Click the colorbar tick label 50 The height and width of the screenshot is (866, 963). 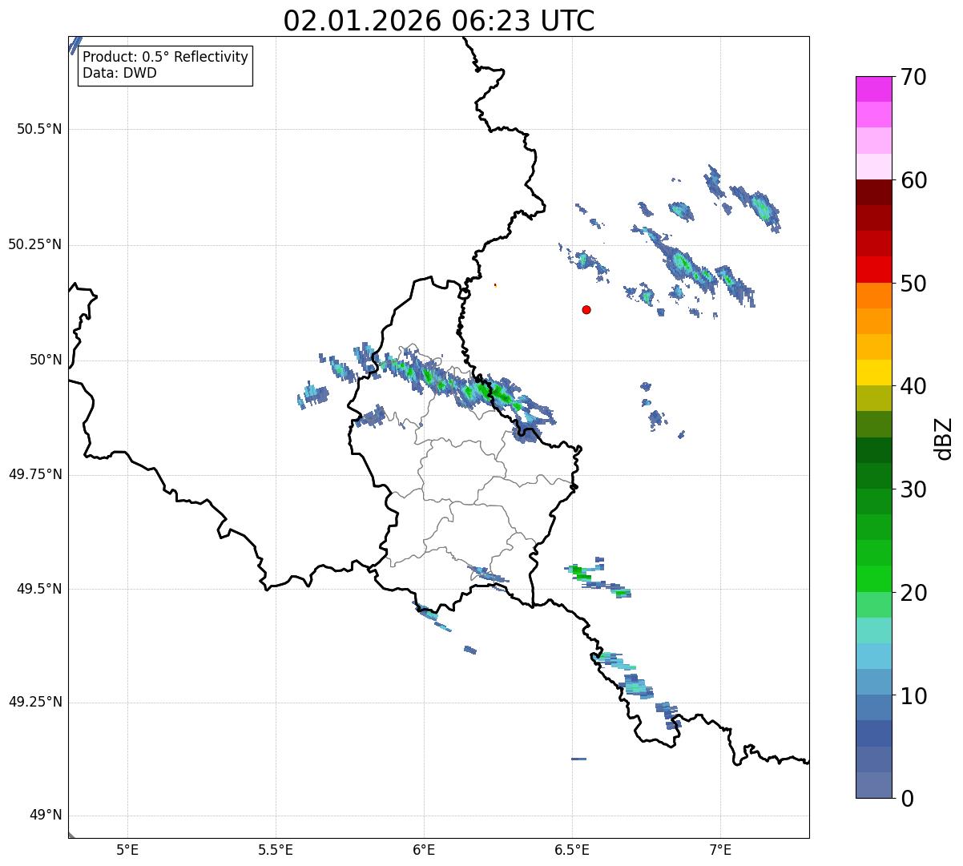coord(913,284)
